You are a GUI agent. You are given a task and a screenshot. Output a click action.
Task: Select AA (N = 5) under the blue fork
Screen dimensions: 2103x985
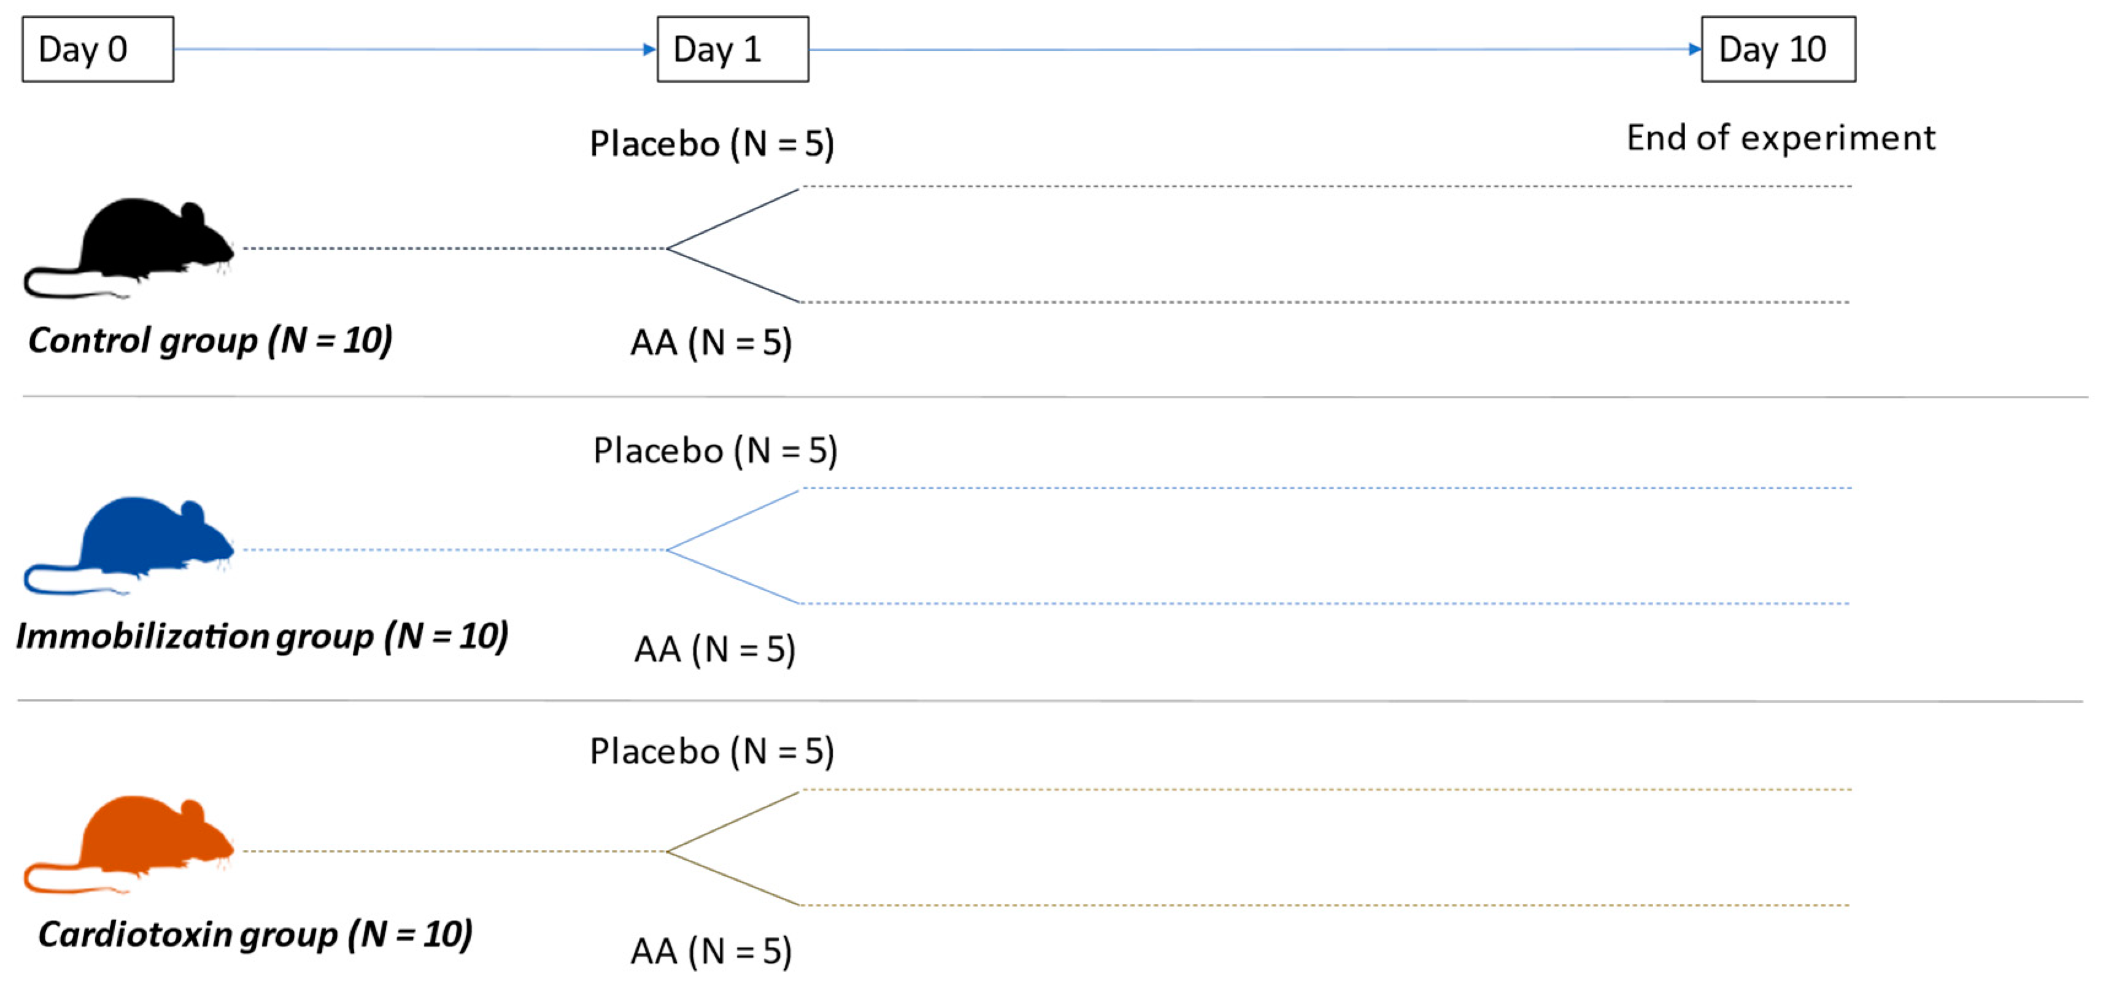[714, 649]
